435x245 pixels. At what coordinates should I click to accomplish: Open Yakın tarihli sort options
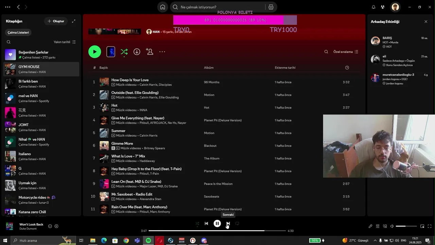pos(65,42)
